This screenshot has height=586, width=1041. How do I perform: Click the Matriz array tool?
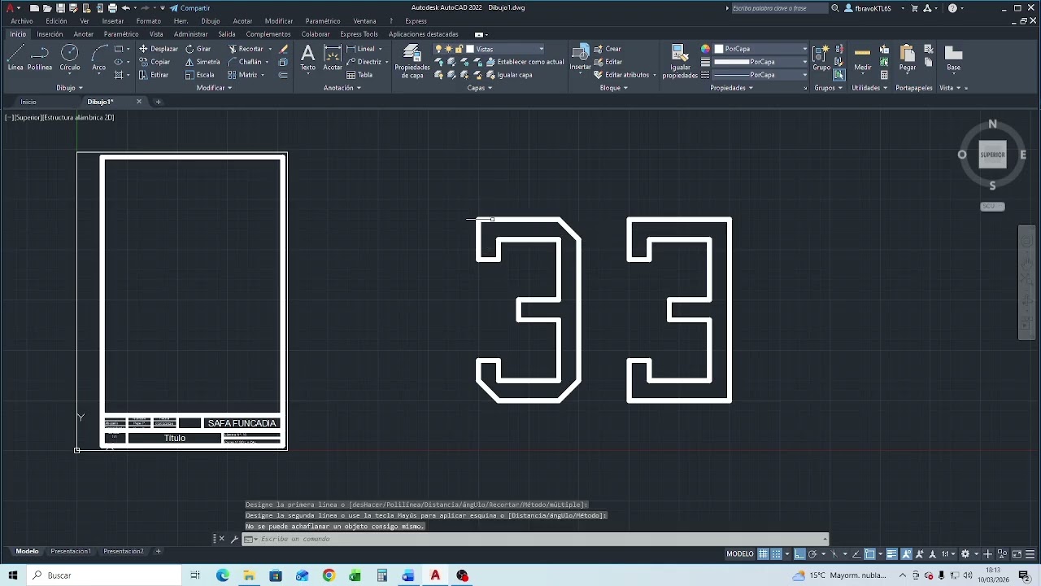tap(242, 75)
